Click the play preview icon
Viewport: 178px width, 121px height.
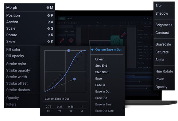[x=147, y=19]
